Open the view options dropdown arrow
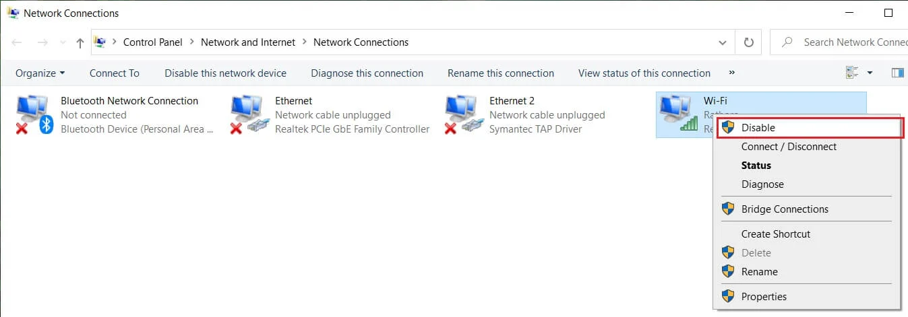 click(x=870, y=73)
